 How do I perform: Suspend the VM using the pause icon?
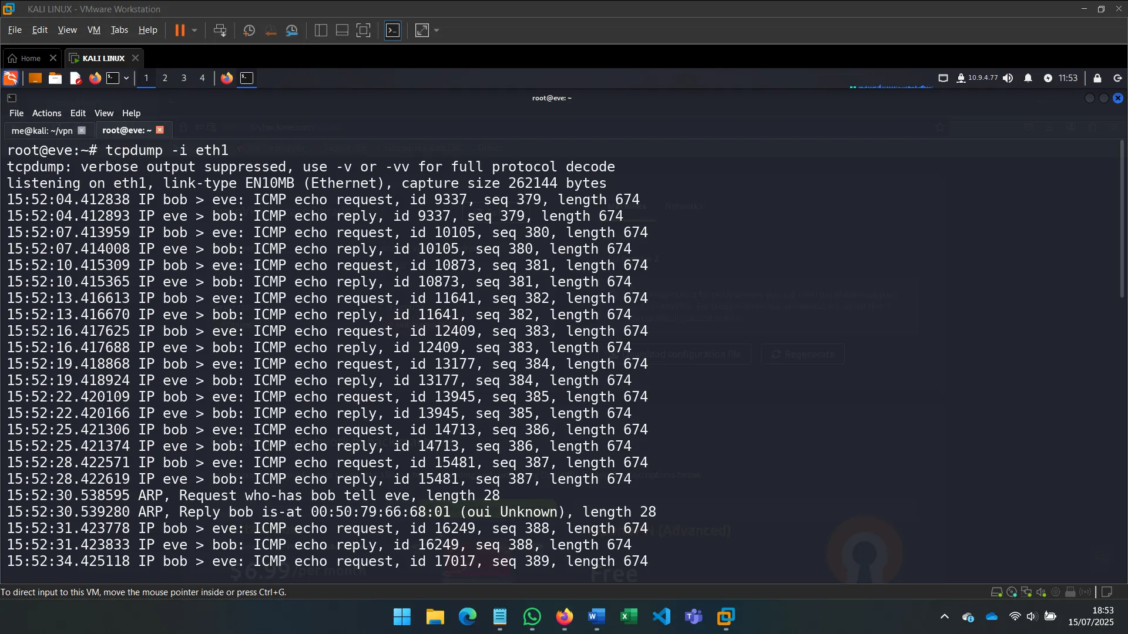click(180, 30)
